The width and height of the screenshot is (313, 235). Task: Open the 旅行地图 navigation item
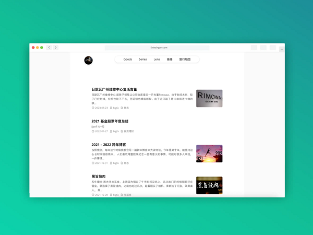pyautogui.click(x=185, y=60)
